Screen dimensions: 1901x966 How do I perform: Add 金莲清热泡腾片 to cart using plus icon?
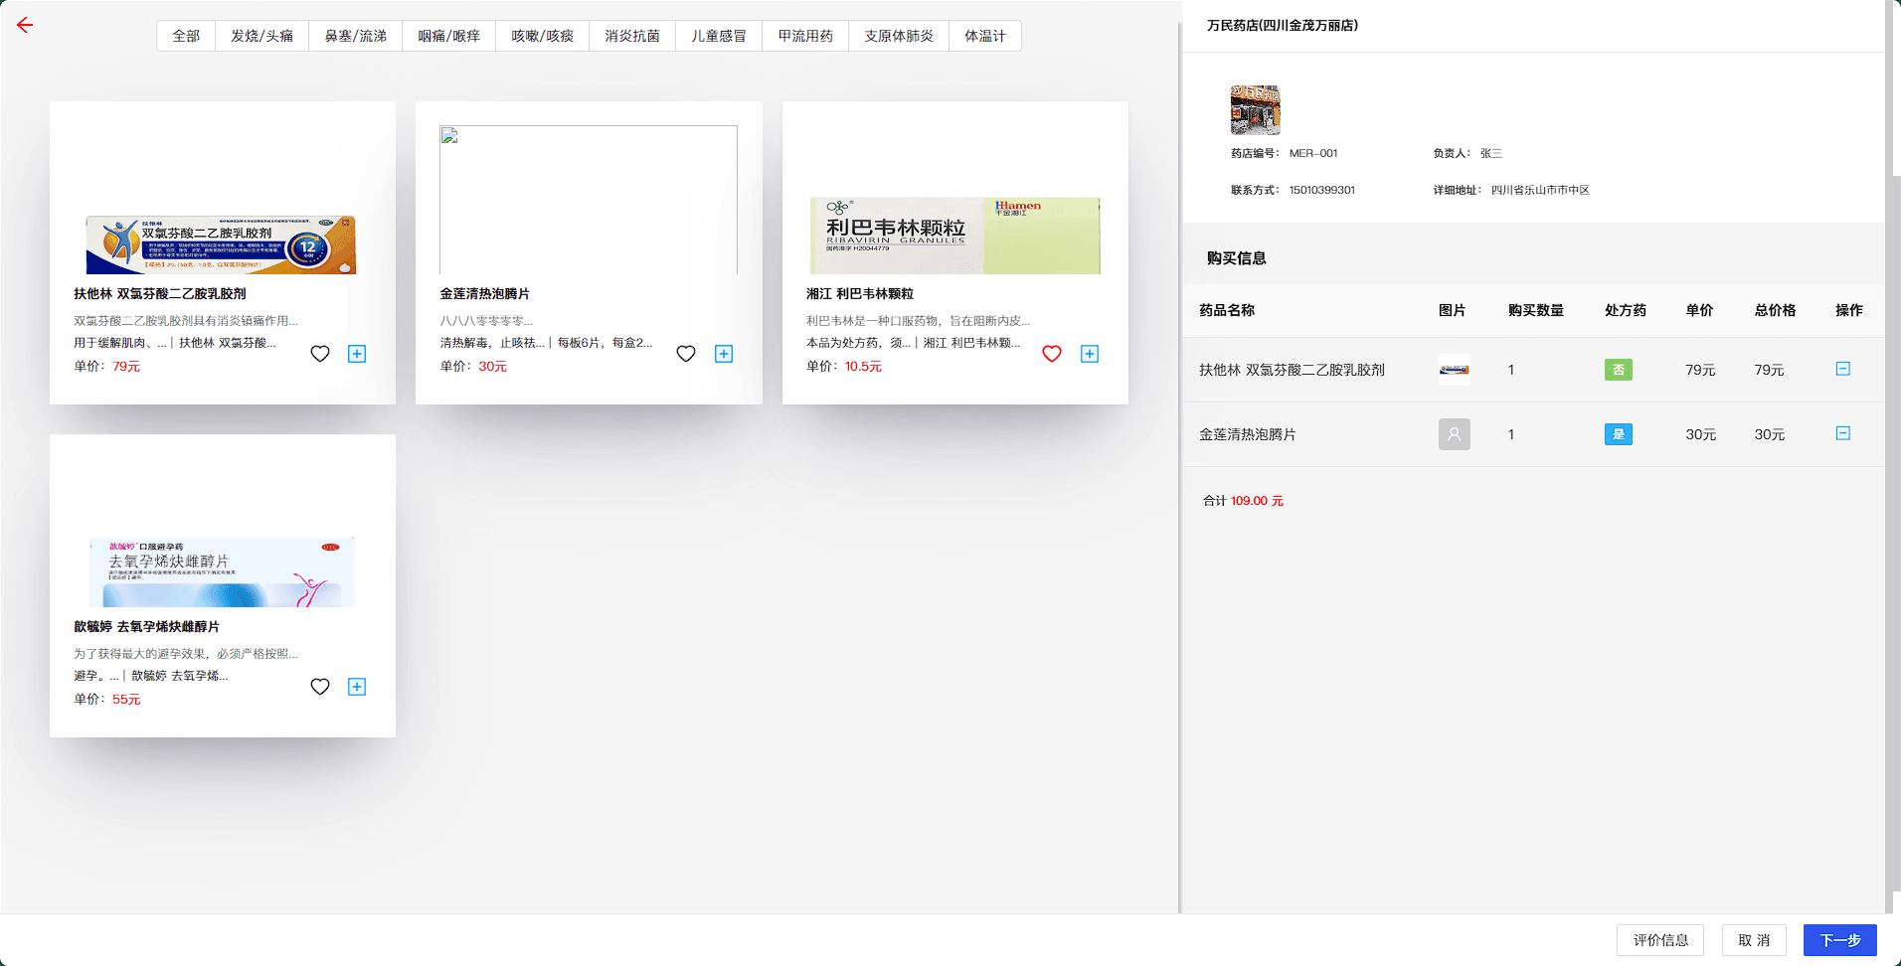point(724,354)
